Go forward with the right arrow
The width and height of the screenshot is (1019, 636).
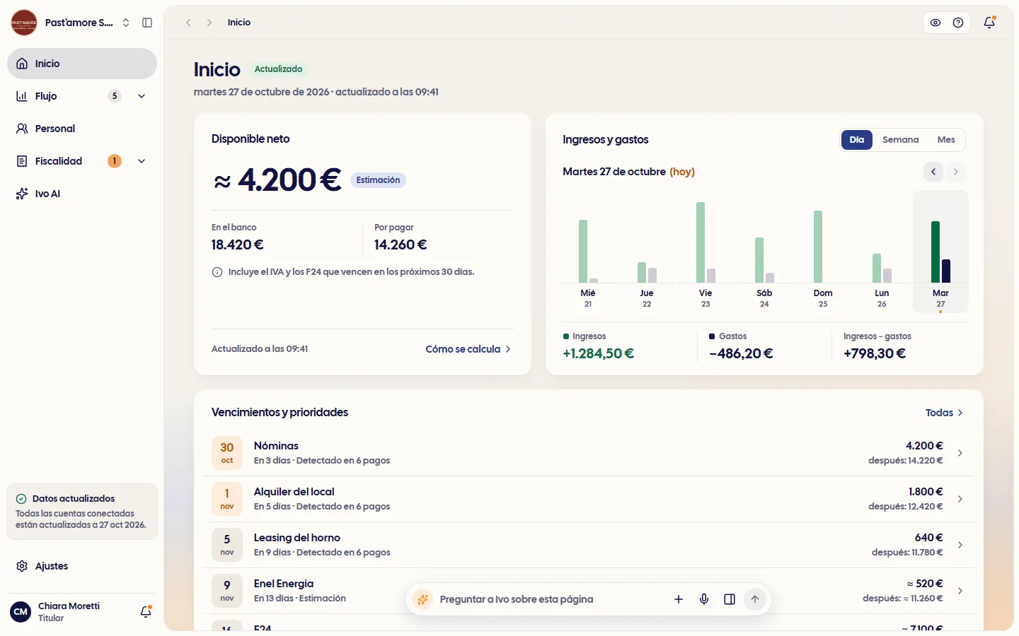click(x=209, y=23)
